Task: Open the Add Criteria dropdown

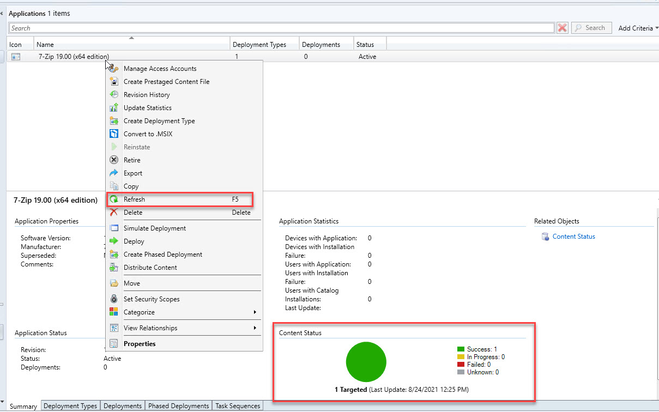Action: [x=638, y=28]
